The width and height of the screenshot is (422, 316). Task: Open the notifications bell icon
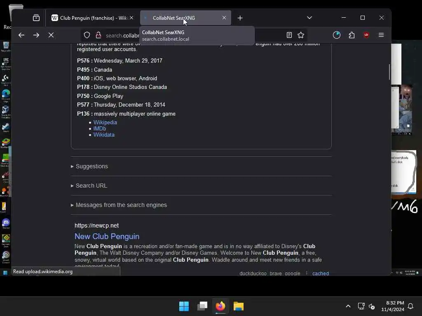pos(410,306)
